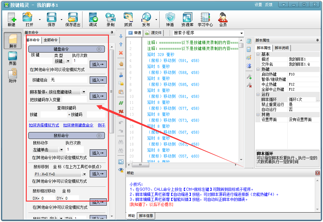Select the 脚本 sidebar icon

point(13,41)
